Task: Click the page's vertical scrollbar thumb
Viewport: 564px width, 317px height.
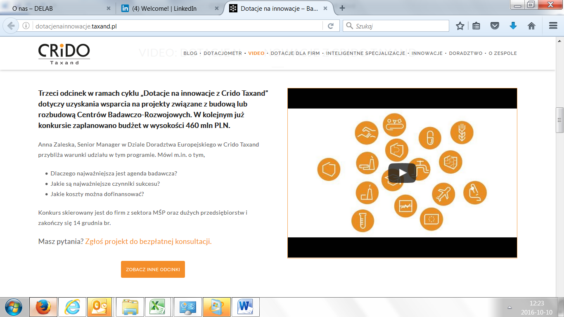Action: point(559,120)
